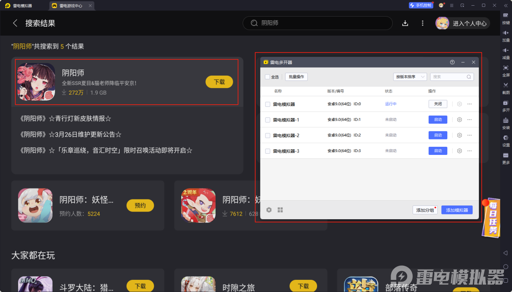Select checkbox for 雷电模拟器-2 instance
The image size is (512, 292).
(267, 135)
